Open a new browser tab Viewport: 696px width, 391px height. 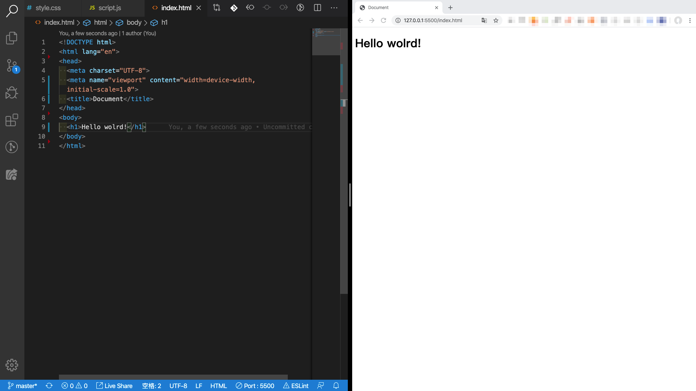pyautogui.click(x=450, y=8)
